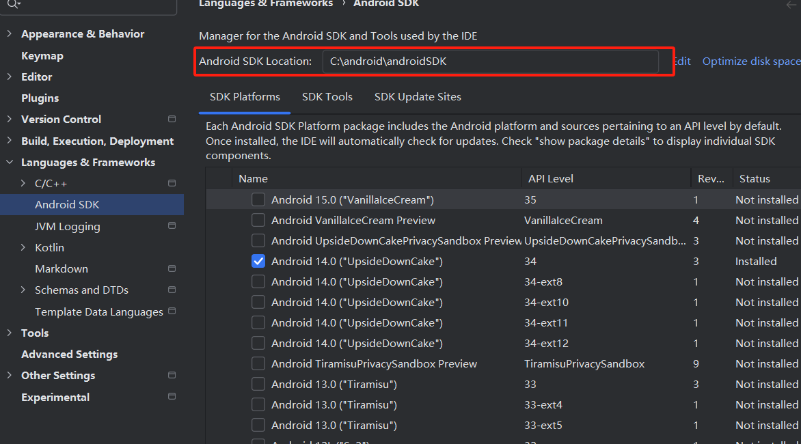Select Android SDK in settings tree
Viewport: 801px width, 444px height.
(92, 205)
